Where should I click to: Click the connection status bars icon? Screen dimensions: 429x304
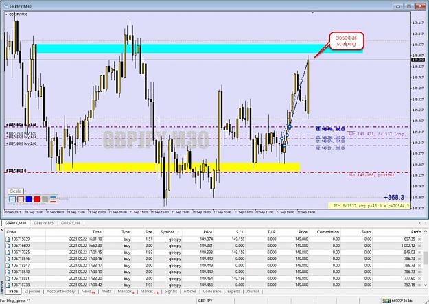pos(386,301)
